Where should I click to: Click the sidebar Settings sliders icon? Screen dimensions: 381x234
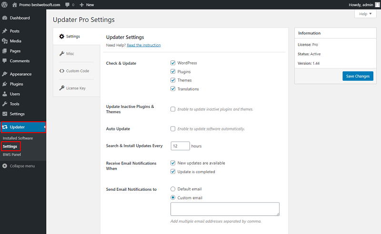pyautogui.click(x=5, y=114)
